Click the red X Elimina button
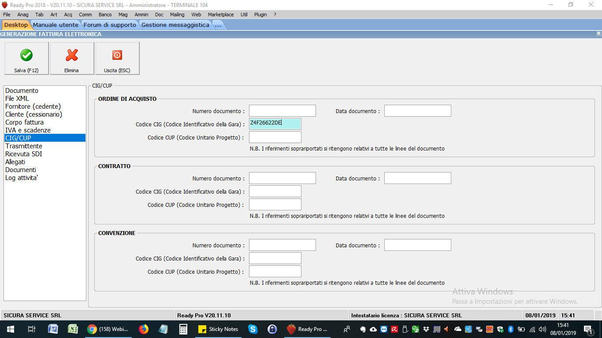 point(72,59)
